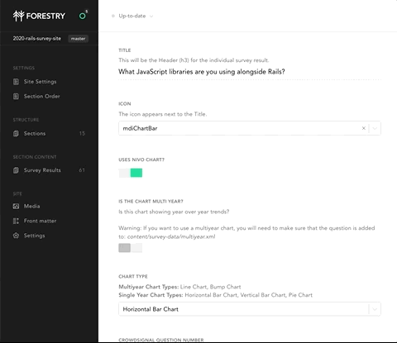The height and width of the screenshot is (343, 397).
Task: Click the 2020-rails-survey-site name
Action: [37, 39]
